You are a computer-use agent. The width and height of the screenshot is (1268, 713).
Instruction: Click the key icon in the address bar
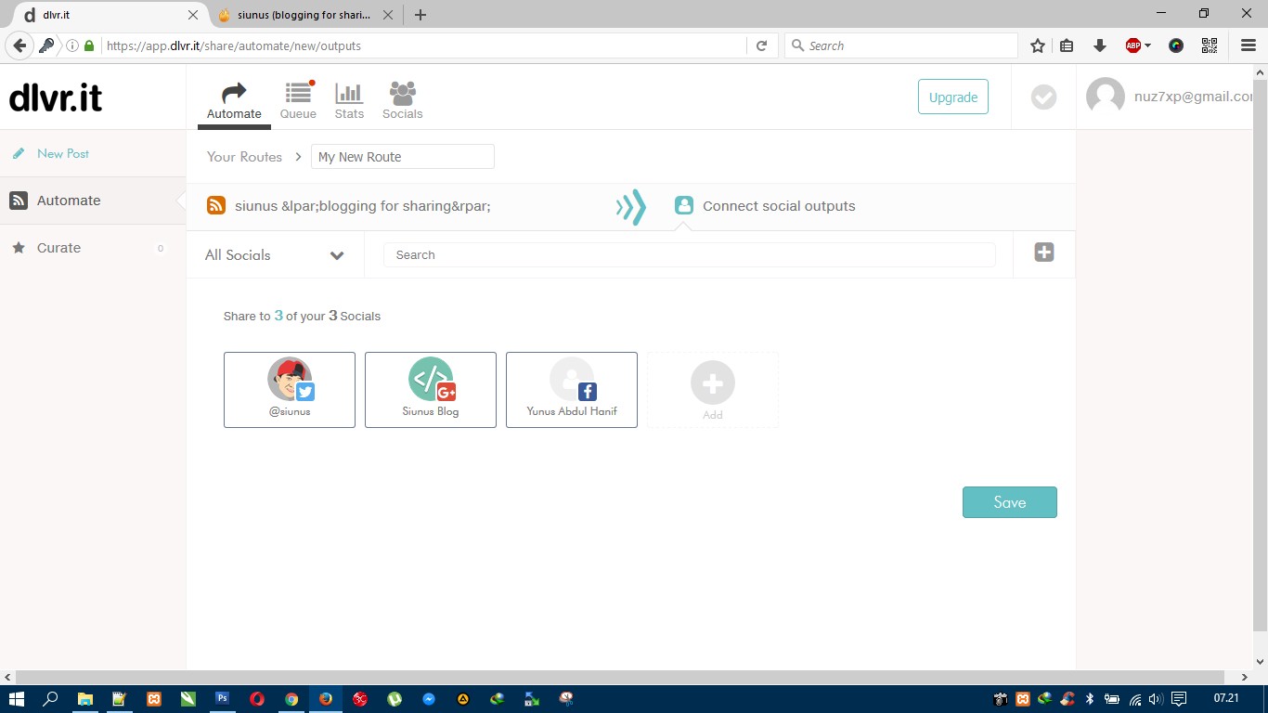pos(45,45)
